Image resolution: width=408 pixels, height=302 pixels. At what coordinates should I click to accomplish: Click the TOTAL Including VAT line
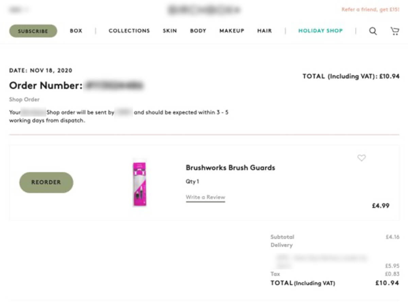click(x=303, y=283)
